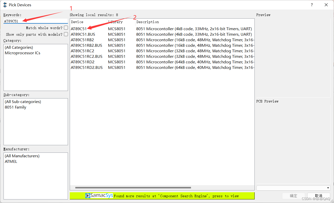Viewport: 334px width, 203px height.
Task: Close the Pick Devices dialog
Action: (326, 5)
